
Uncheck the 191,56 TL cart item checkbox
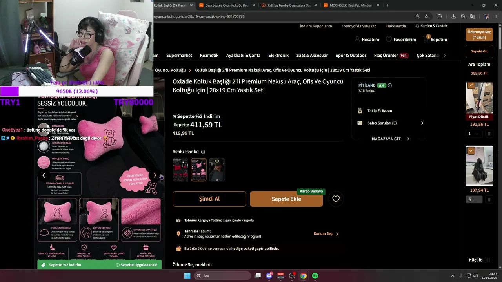pos(471,85)
